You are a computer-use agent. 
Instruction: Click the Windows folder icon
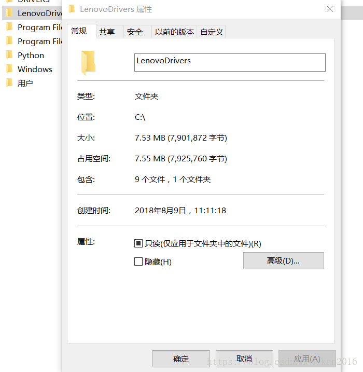(x=9, y=69)
